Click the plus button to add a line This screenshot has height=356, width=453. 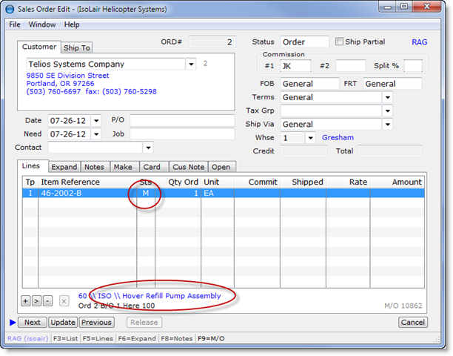coord(26,301)
